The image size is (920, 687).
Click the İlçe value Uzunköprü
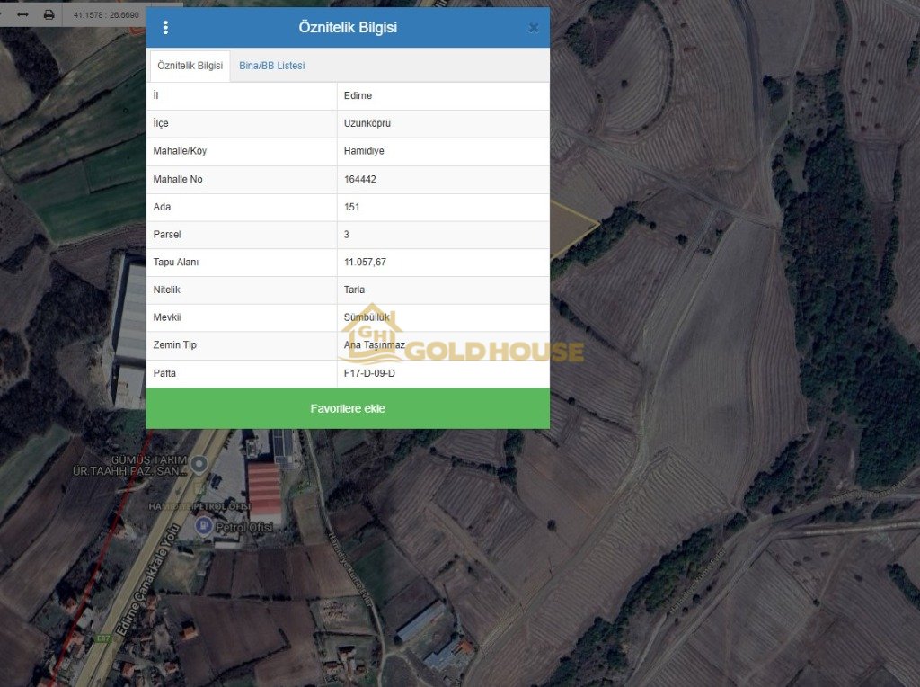pyautogui.click(x=367, y=123)
